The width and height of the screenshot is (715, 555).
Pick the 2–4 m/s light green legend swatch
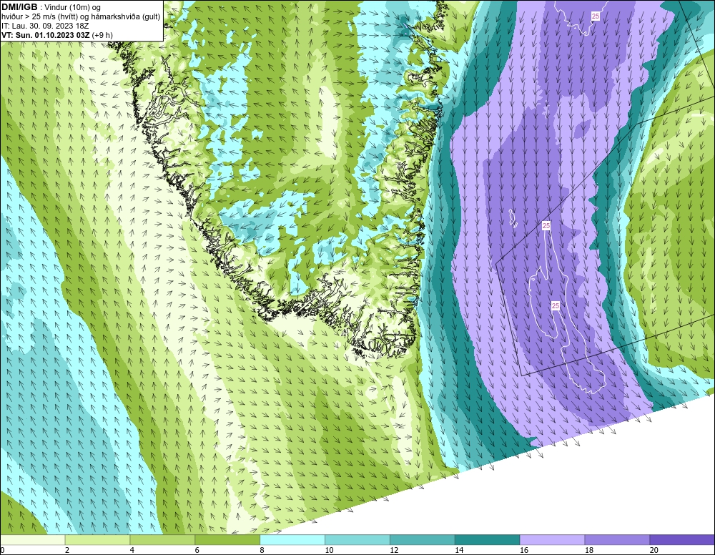(97, 540)
